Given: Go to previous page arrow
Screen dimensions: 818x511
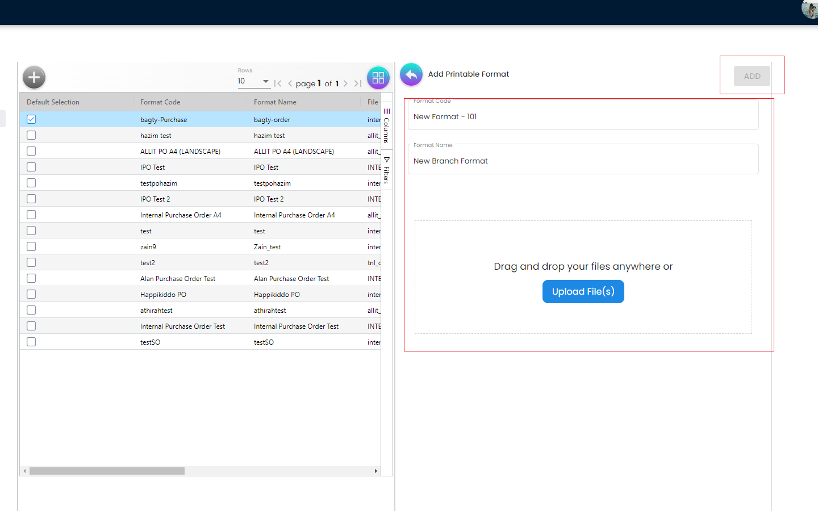Looking at the screenshot, I should pos(290,83).
